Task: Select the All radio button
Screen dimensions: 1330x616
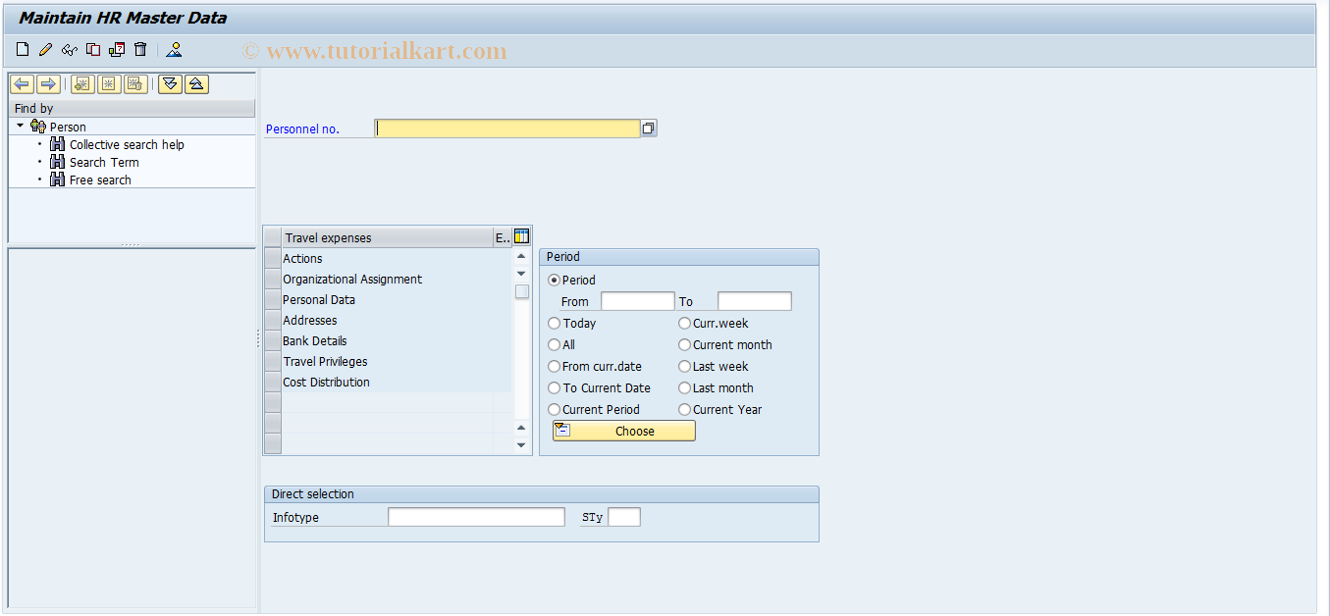Action: coord(555,345)
